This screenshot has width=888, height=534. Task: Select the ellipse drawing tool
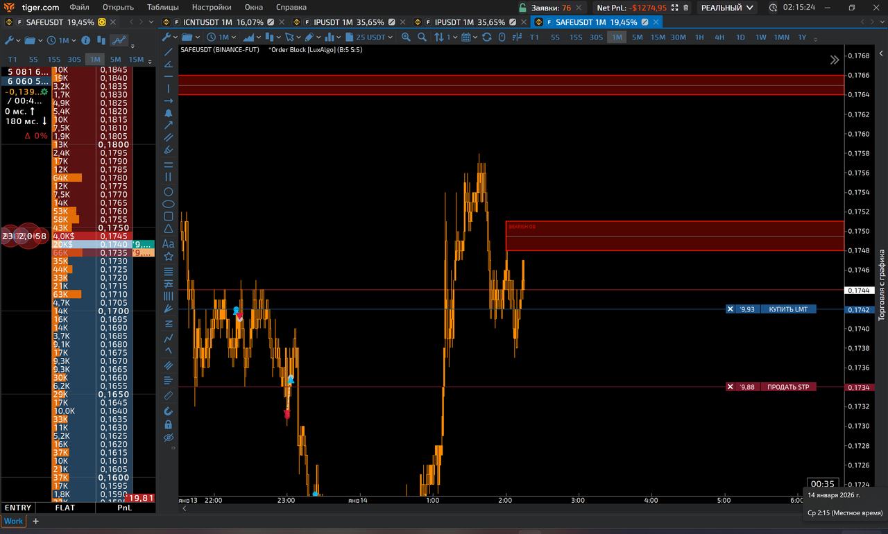tap(168, 205)
